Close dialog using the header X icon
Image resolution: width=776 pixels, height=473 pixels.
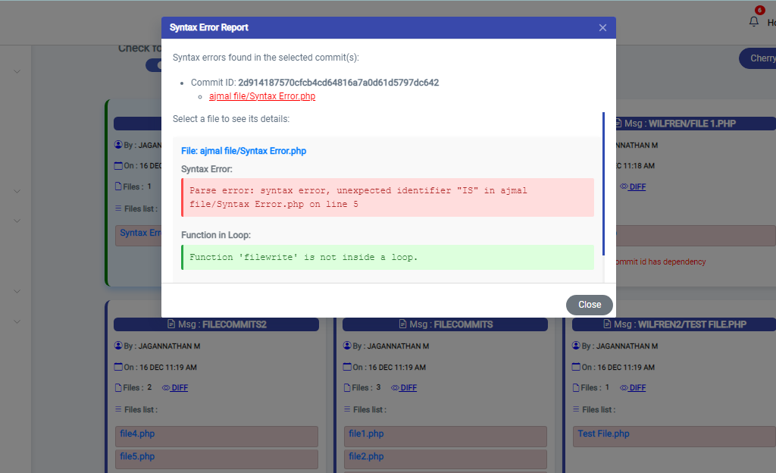602,27
